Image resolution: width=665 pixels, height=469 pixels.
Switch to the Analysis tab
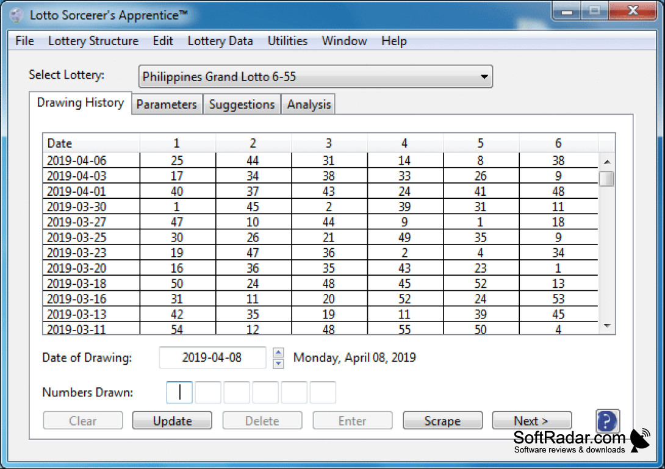[309, 104]
